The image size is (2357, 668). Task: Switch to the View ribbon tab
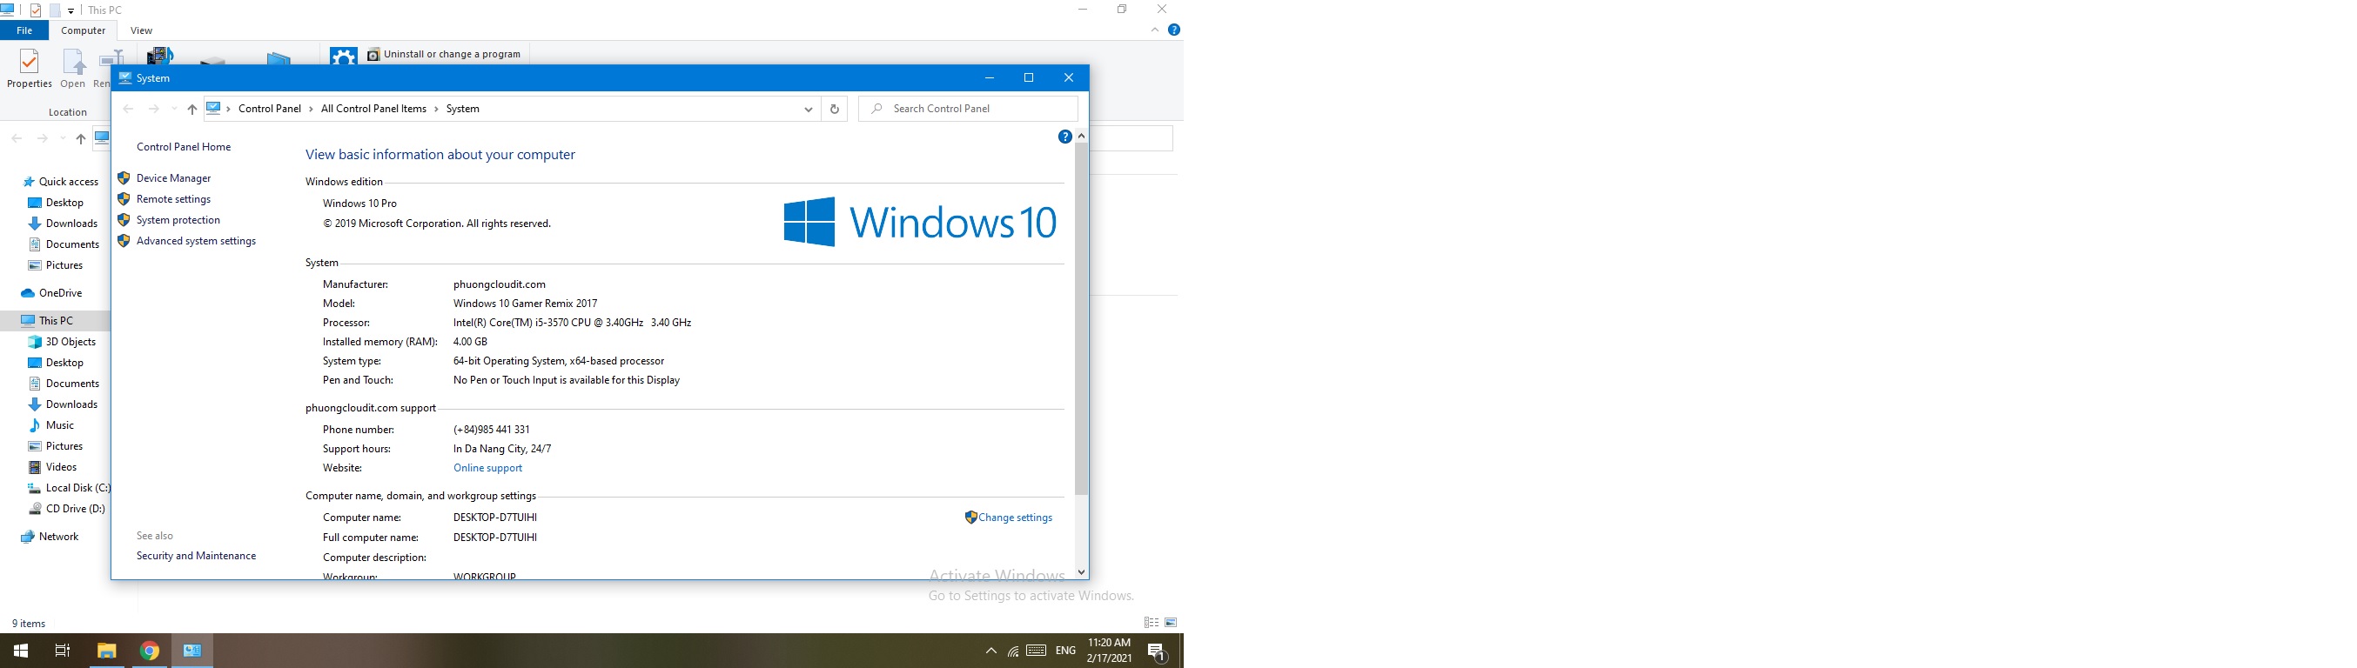141,30
